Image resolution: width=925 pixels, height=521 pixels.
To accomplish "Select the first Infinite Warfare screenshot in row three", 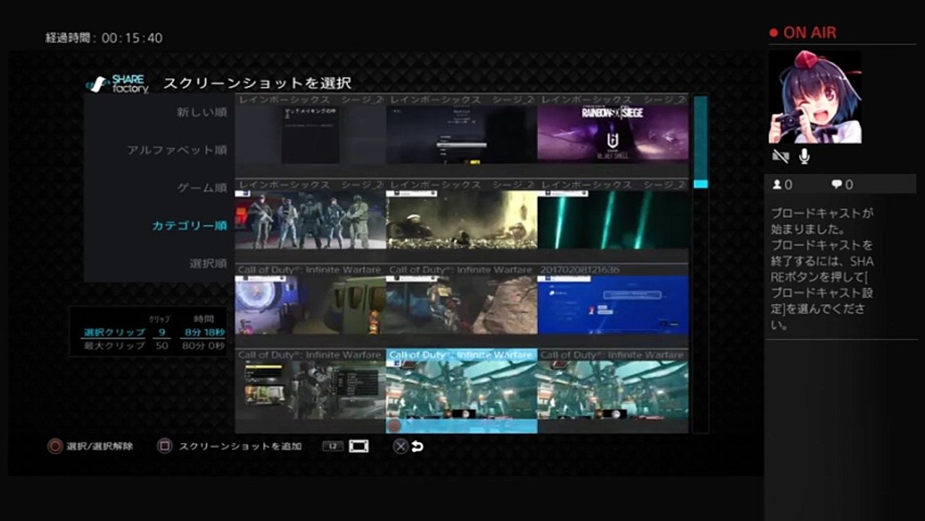I will pyautogui.click(x=310, y=305).
